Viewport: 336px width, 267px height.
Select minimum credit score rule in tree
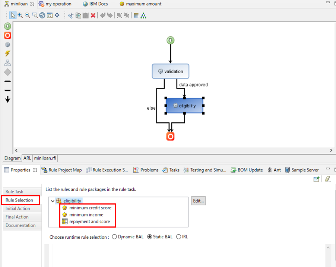coord(87,208)
